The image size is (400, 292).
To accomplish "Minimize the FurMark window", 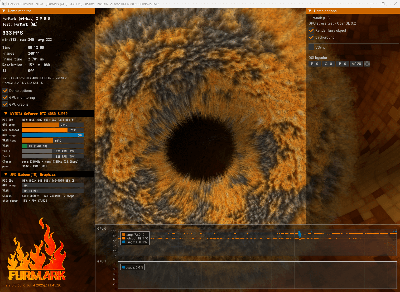I will (371, 4).
